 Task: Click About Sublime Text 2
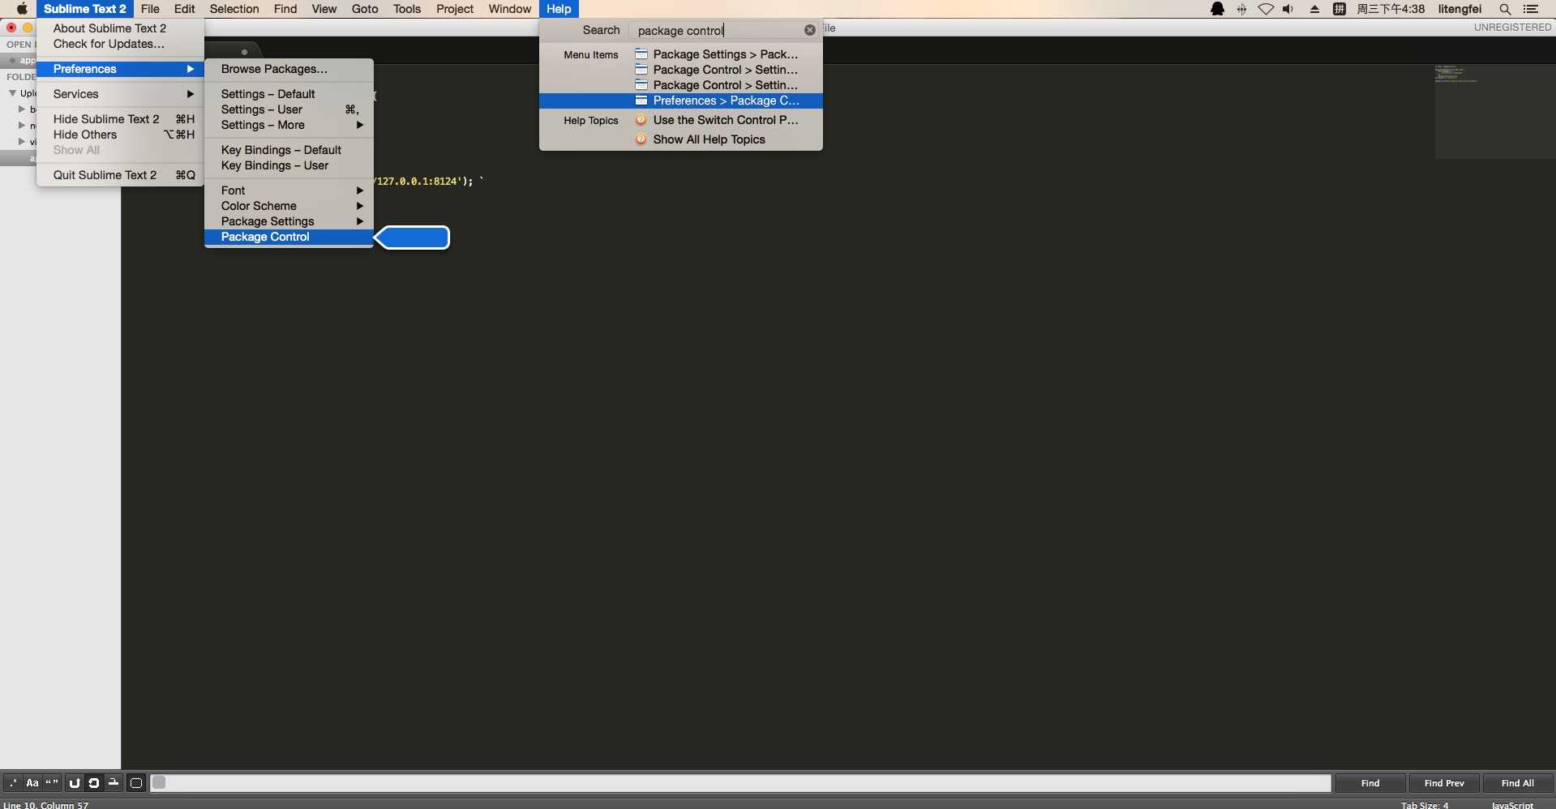pos(120,28)
